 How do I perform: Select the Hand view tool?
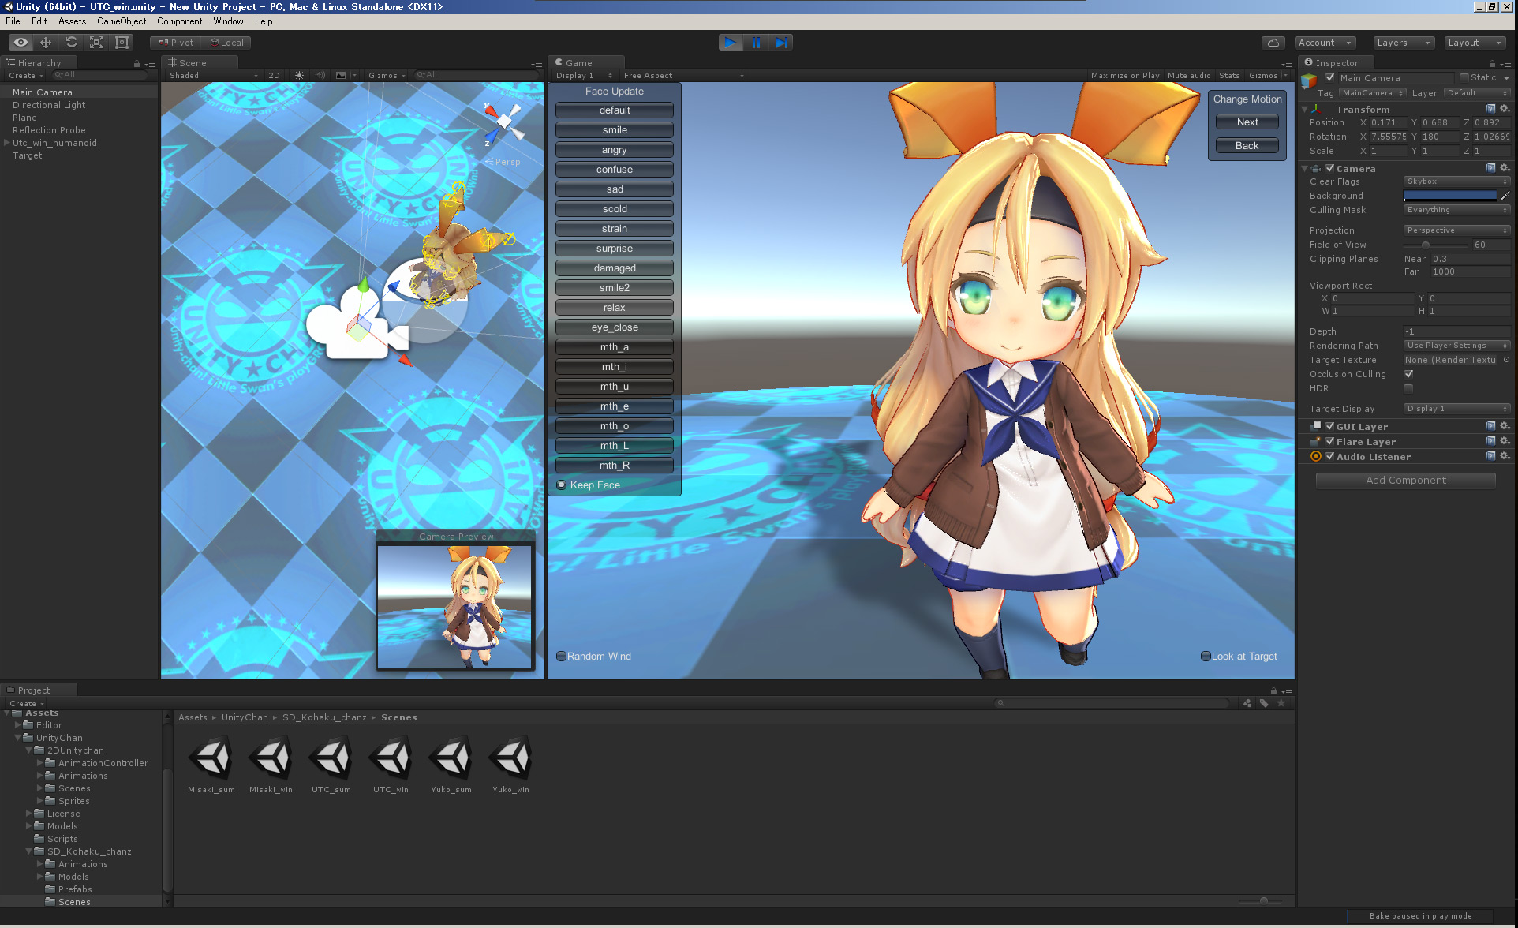21,43
